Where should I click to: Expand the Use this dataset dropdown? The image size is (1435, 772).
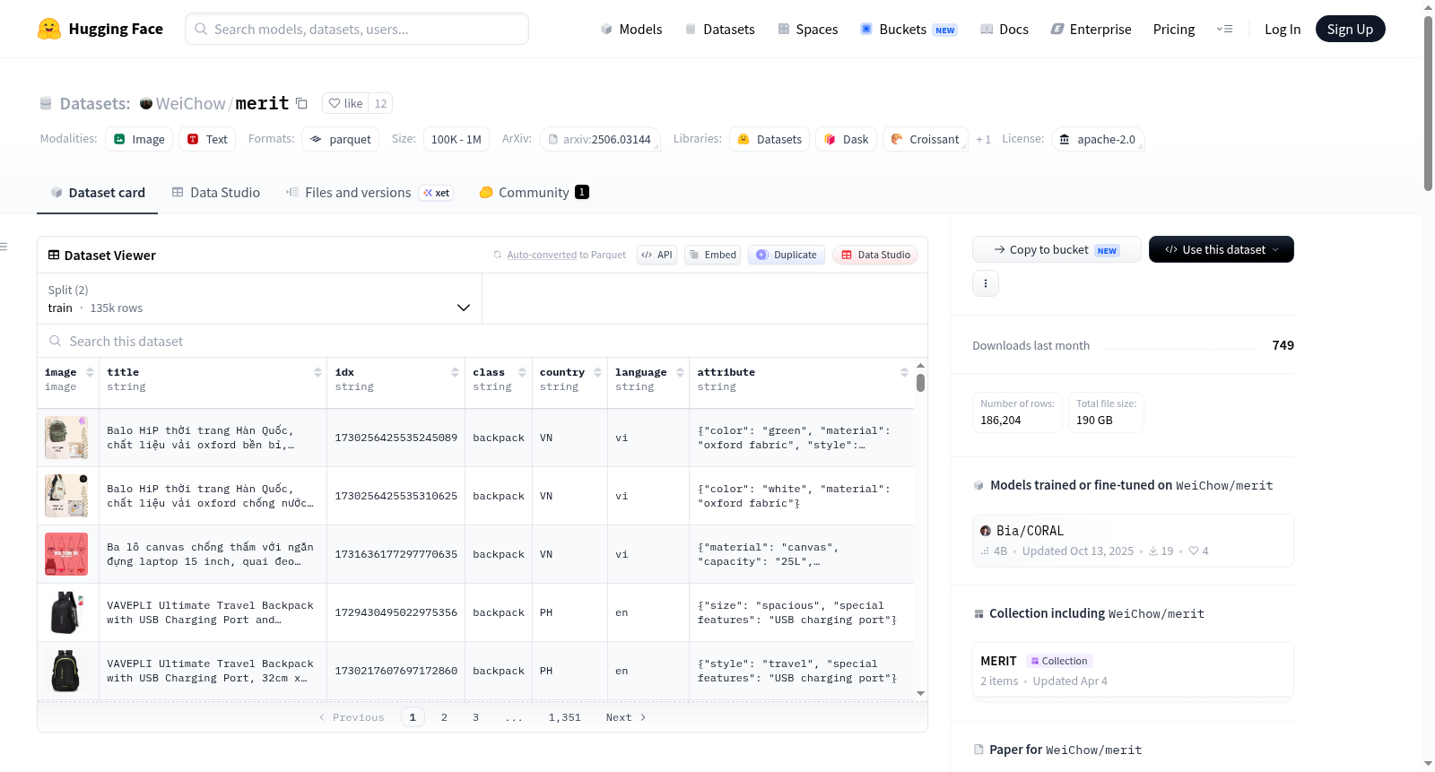(x=1222, y=249)
